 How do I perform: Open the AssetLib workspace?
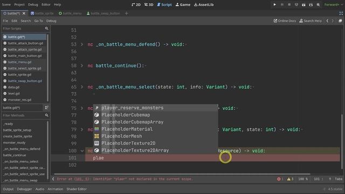204,5
